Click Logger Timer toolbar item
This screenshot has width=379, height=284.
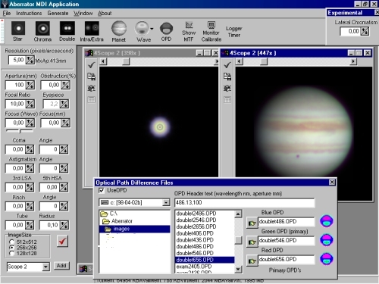[x=234, y=32]
